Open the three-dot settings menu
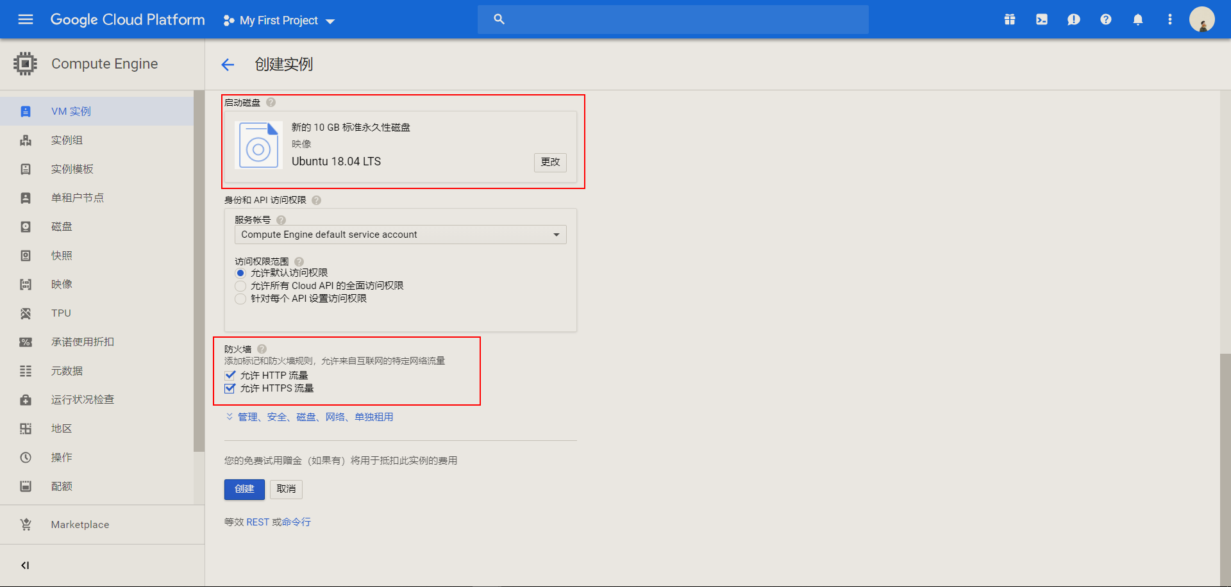Screen dimensions: 1231x587 (1170, 19)
